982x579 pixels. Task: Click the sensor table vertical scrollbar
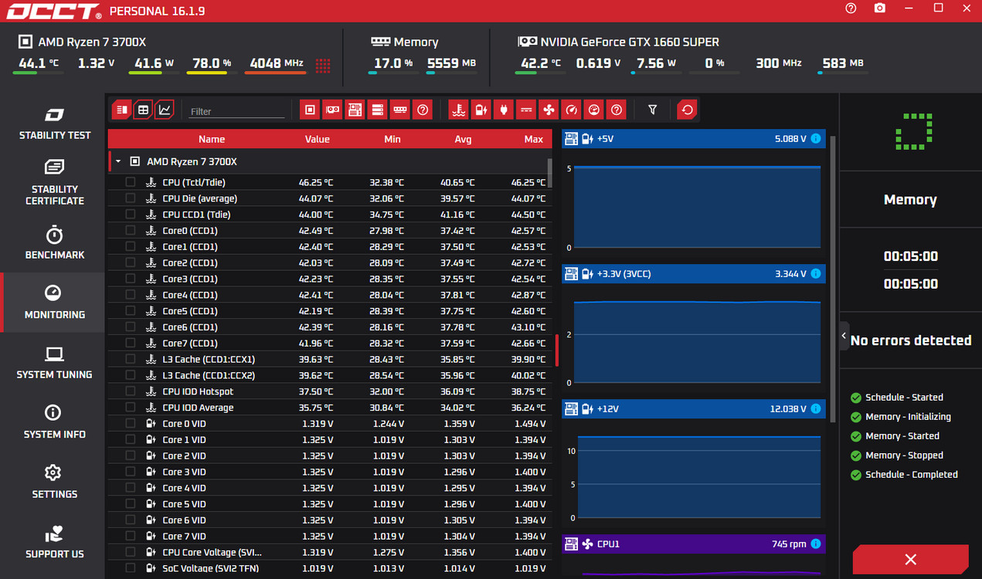pyautogui.click(x=550, y=173)
